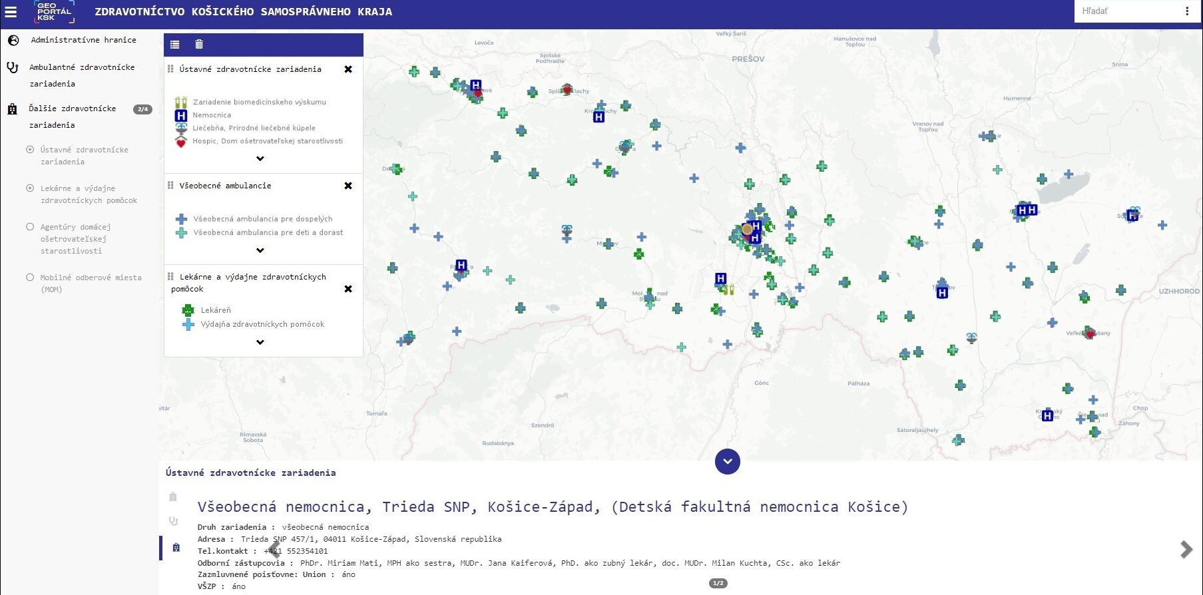Click the Nemocnica legend label
Image resolution: width=1203 pixels, height=595 pixels.
click(x=212, y=115)
